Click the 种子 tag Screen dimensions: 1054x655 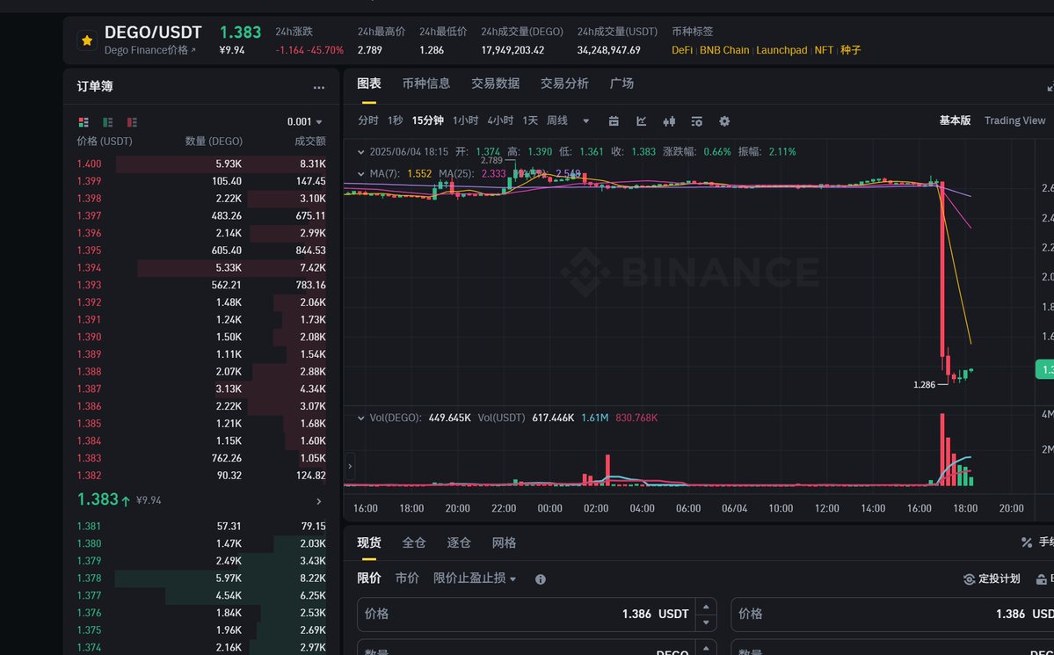850,50
